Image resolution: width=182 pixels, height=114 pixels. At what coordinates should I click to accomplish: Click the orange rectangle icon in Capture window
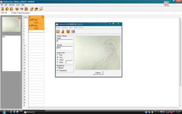coord(58,32)
